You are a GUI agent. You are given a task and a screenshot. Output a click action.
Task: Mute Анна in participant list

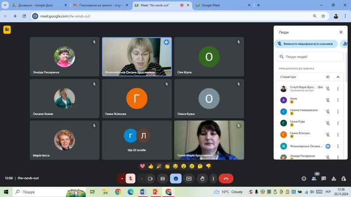click(328, 100)
